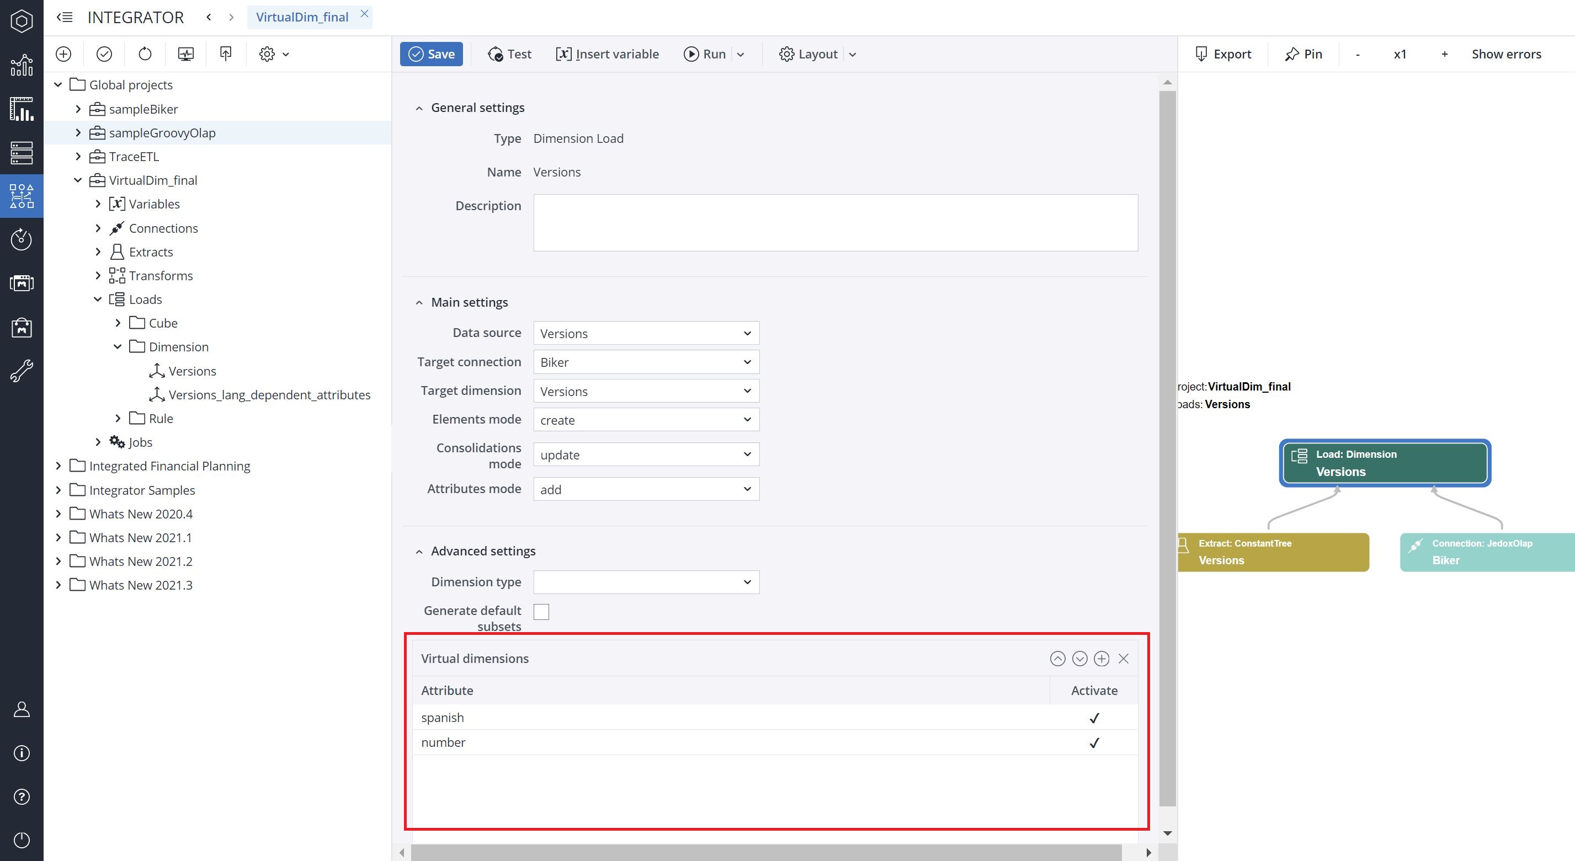1575x861 pixels.
Task: Open the monitor icon in tree toolbar
Action: coord(186,54)
